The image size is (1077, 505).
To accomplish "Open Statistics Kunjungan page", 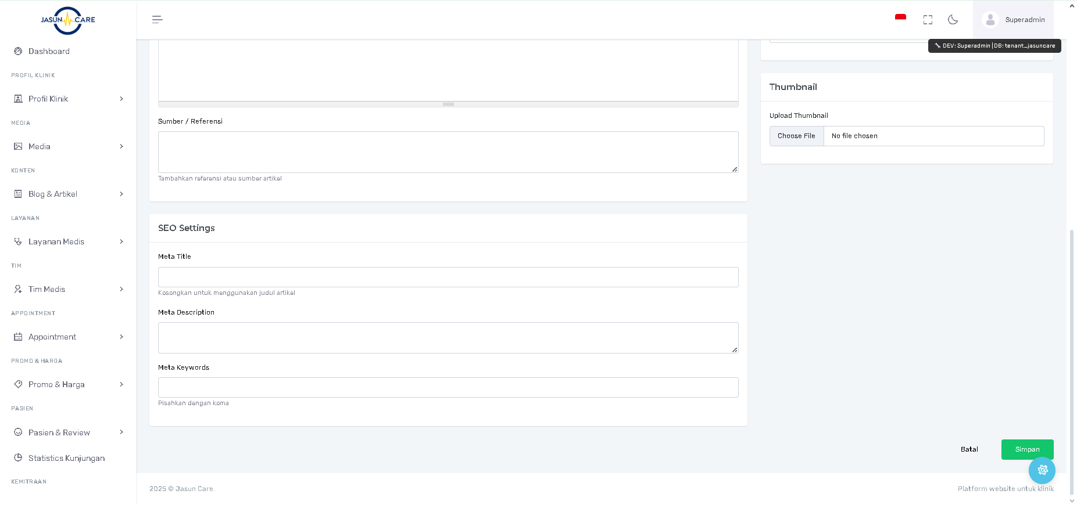I will [66, 458].
